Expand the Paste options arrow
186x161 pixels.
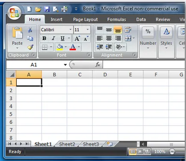pyautogui.click(x=17, y=48)
